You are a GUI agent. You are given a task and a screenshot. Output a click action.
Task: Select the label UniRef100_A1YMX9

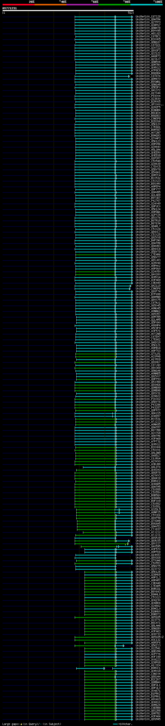point(148,359)
